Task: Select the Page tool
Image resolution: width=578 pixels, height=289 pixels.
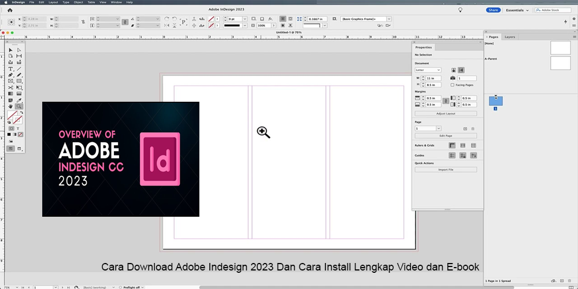Action: click(10, 56)
